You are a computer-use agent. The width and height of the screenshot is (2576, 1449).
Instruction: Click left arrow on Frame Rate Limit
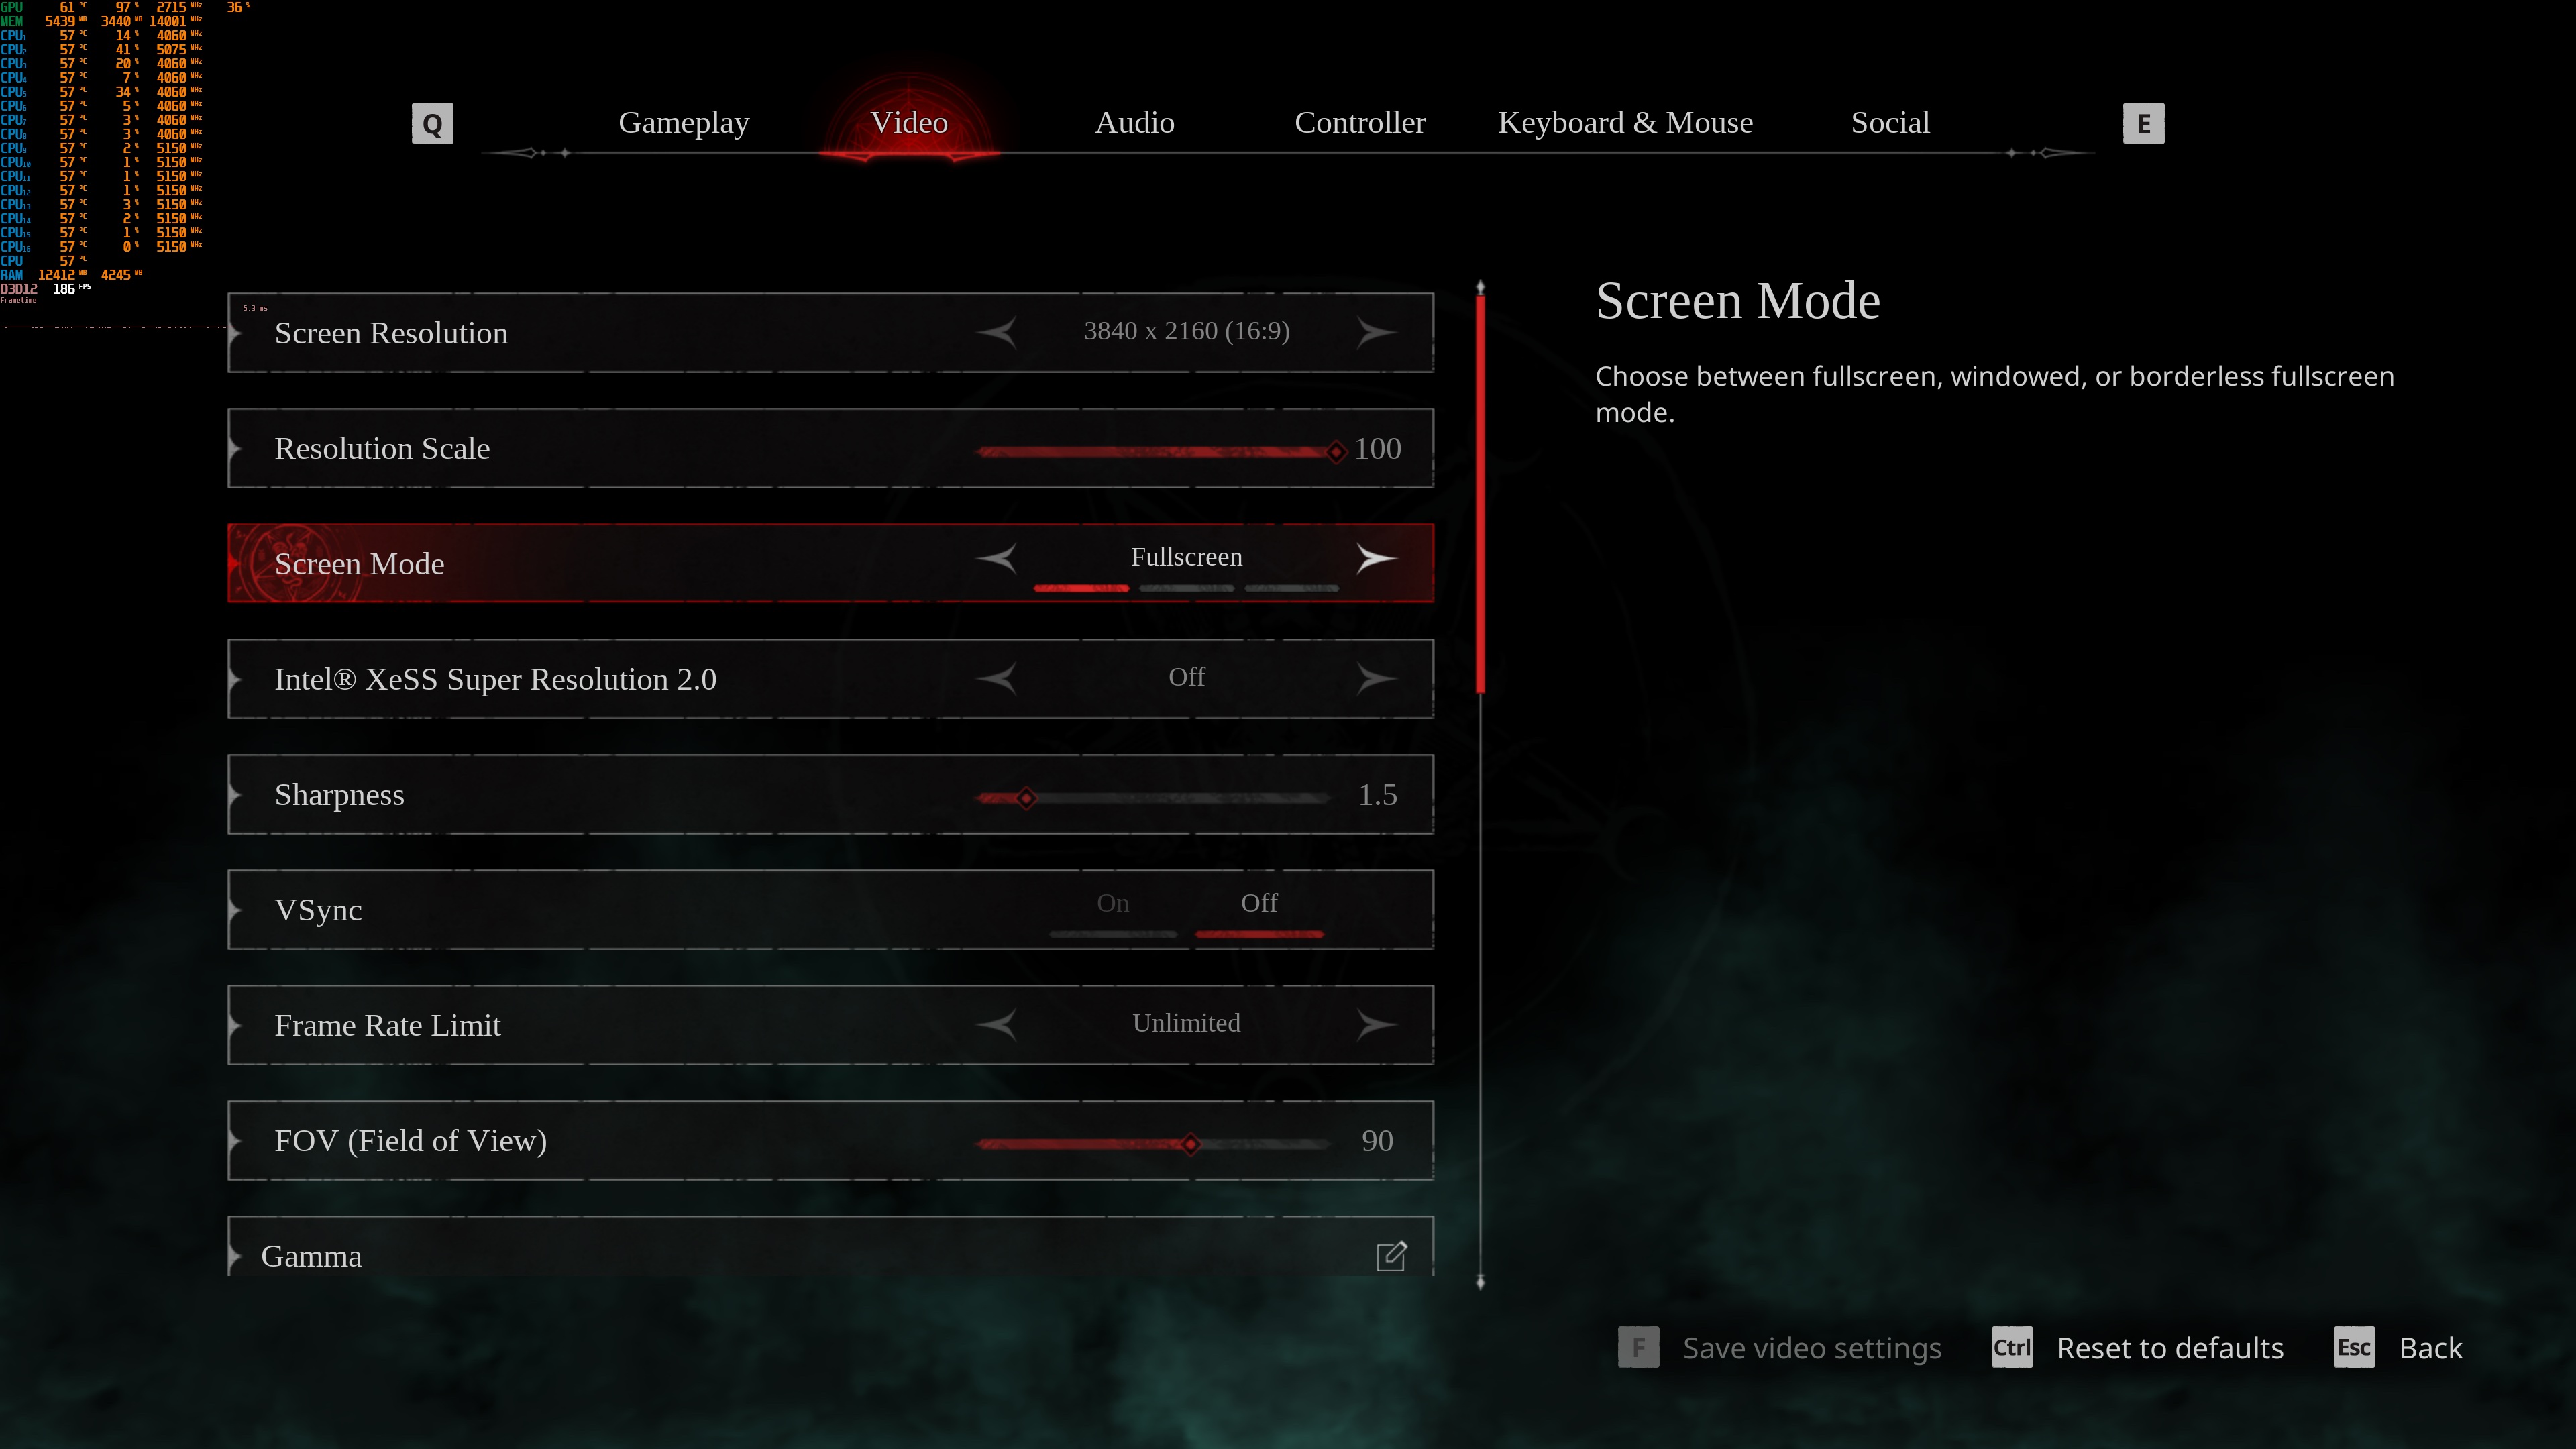point(997,1024)
